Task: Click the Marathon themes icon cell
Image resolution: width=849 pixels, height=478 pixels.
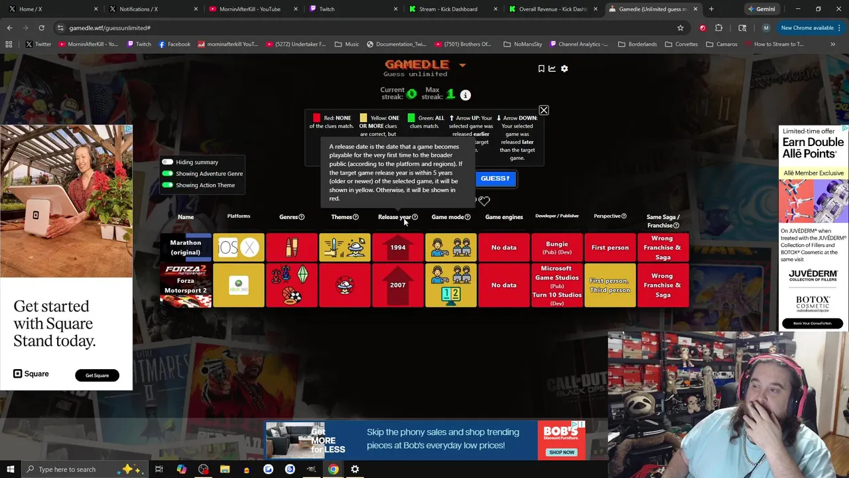Action: 345,248
